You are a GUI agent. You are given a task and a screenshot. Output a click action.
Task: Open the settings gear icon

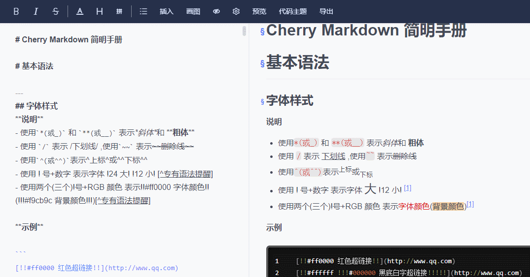pyautogui.click(x=236, y=11)
